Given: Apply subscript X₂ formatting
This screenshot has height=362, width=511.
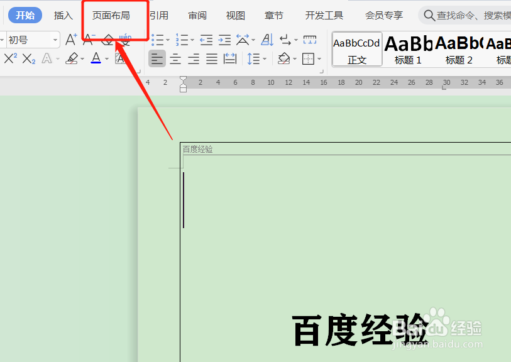Looking at the screenshot, I should pos(29,59).
